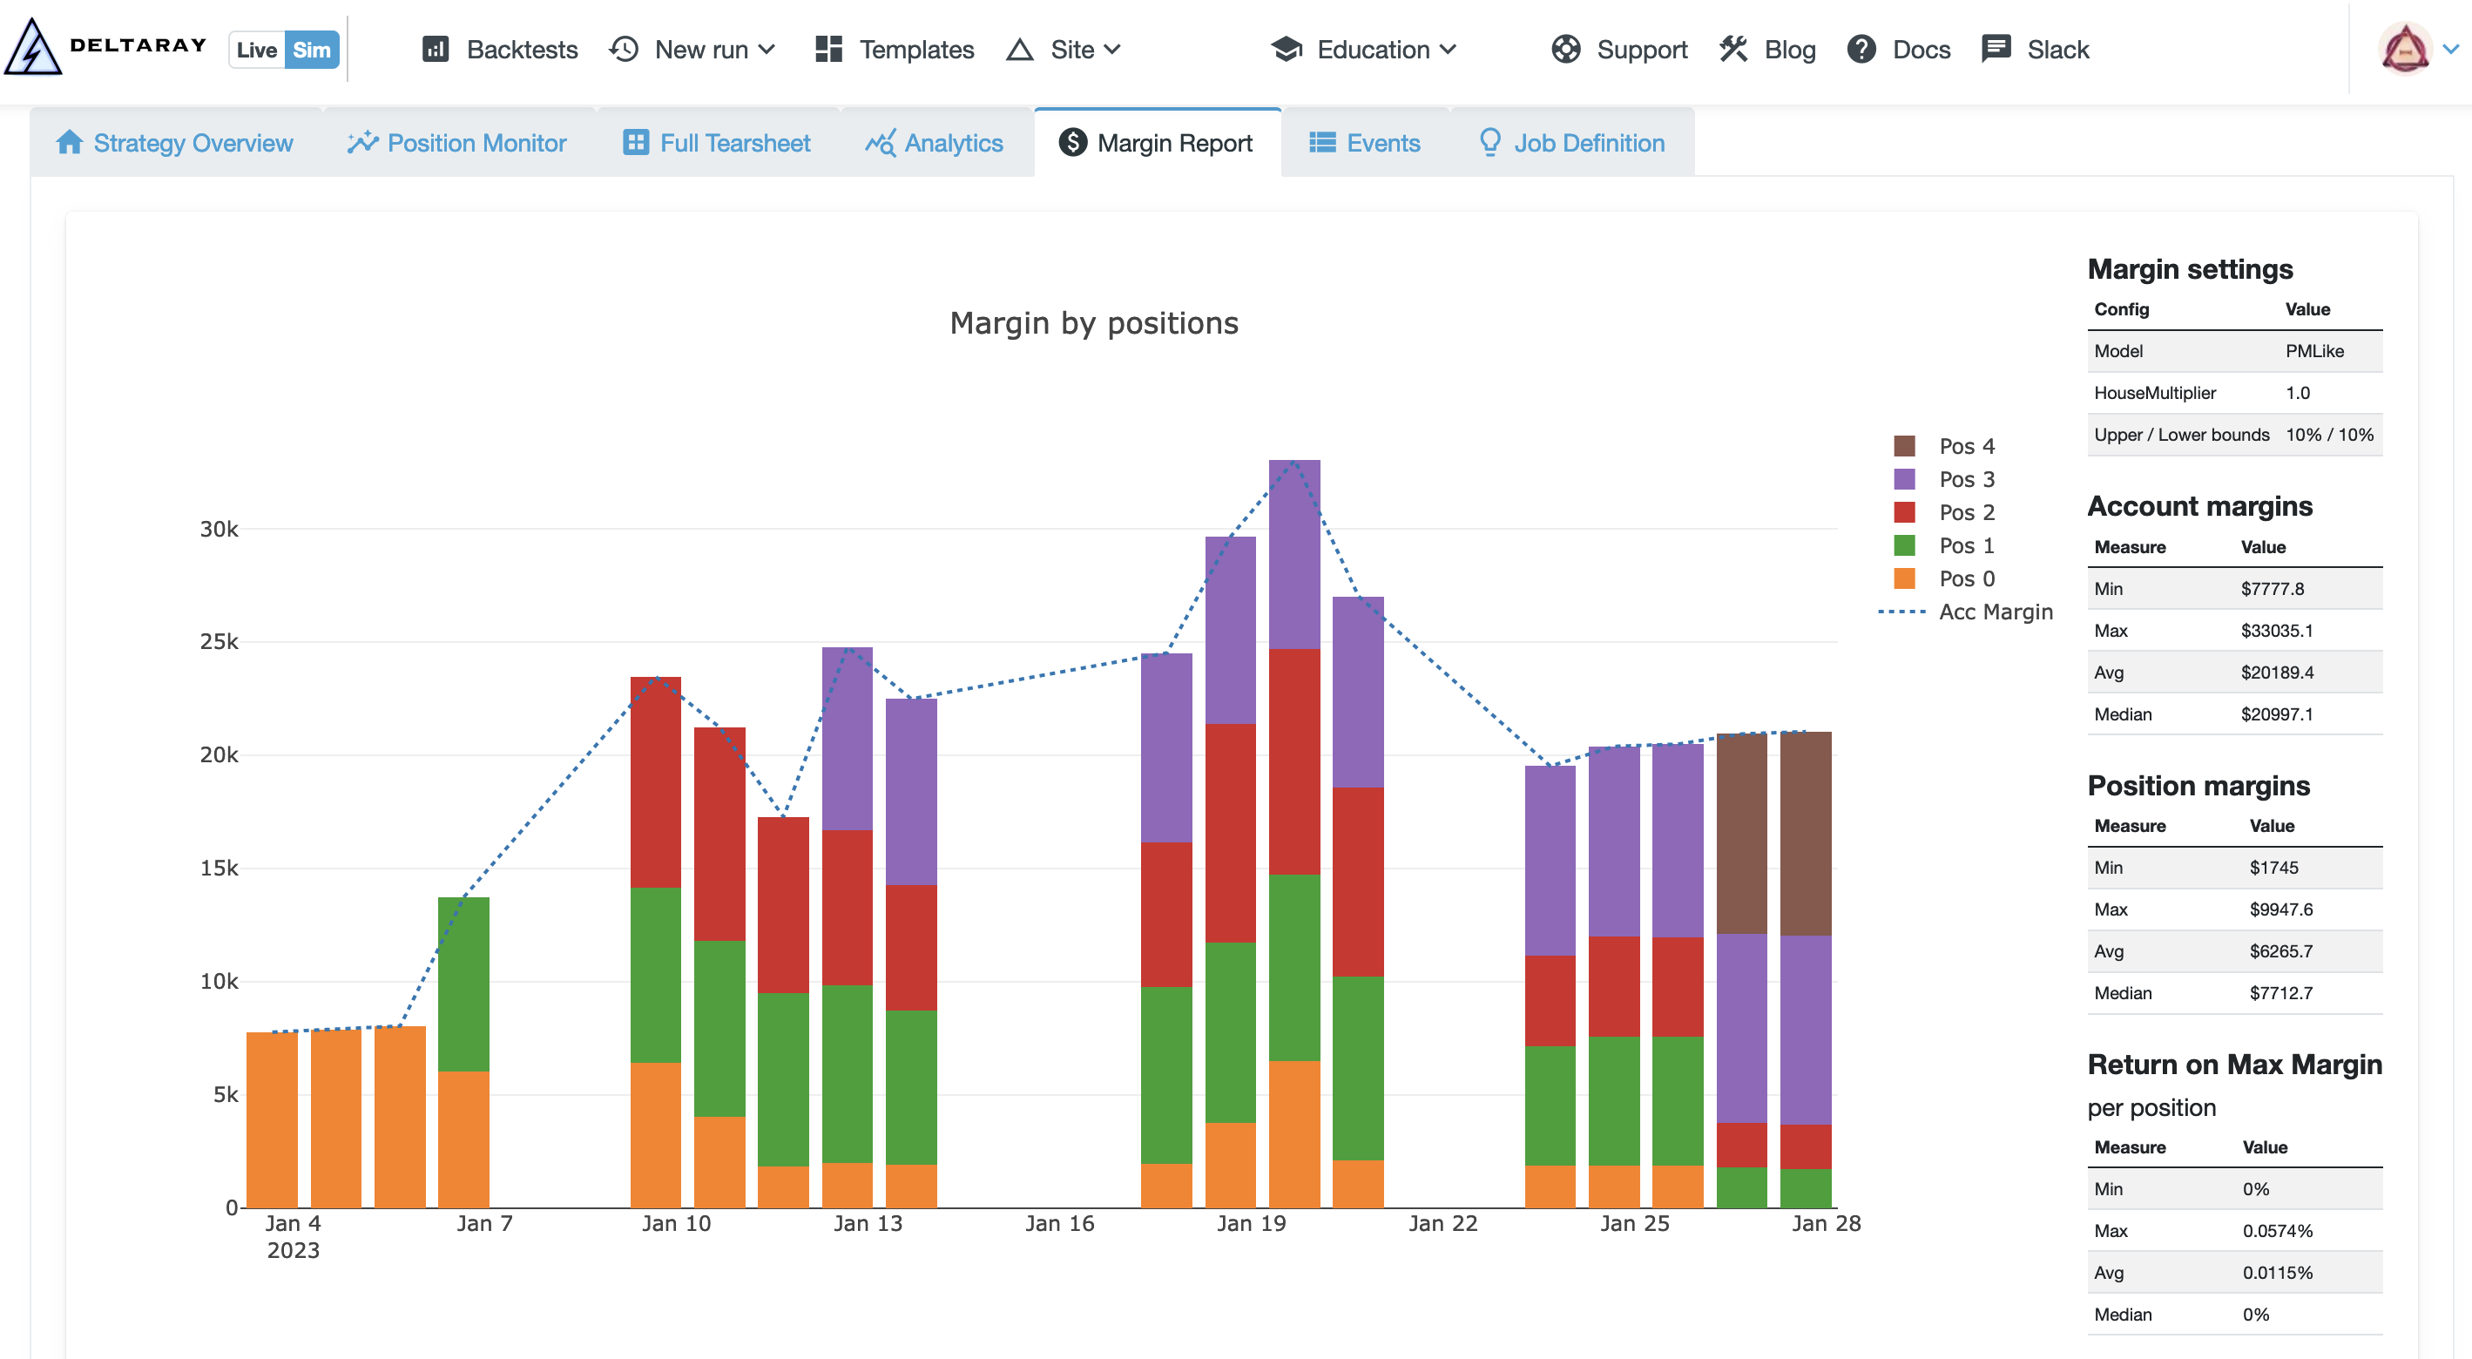Open the Education menu icon
This screenshot has height=1359, width=2472.
coord(1289,47)
